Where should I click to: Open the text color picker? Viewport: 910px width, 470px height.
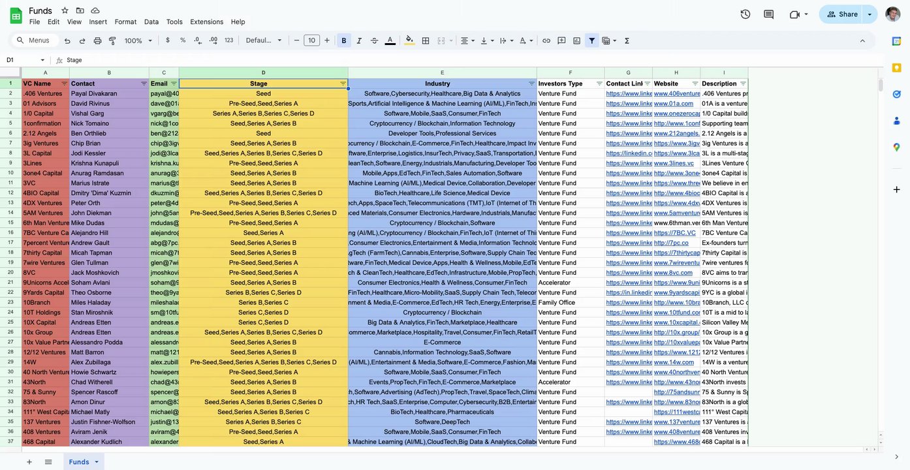click(390, 40)
